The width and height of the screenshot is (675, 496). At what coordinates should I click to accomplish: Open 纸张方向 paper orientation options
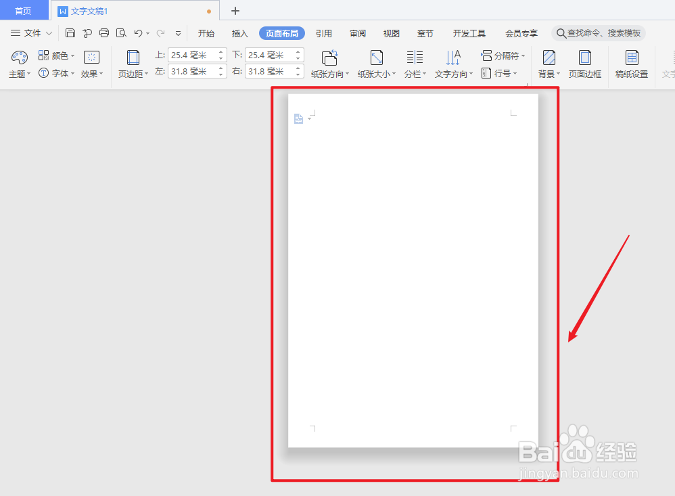click(x=330, y=64)
